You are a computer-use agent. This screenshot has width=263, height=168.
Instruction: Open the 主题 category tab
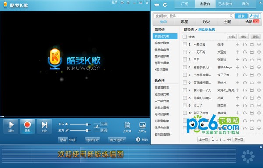[227, 22]
